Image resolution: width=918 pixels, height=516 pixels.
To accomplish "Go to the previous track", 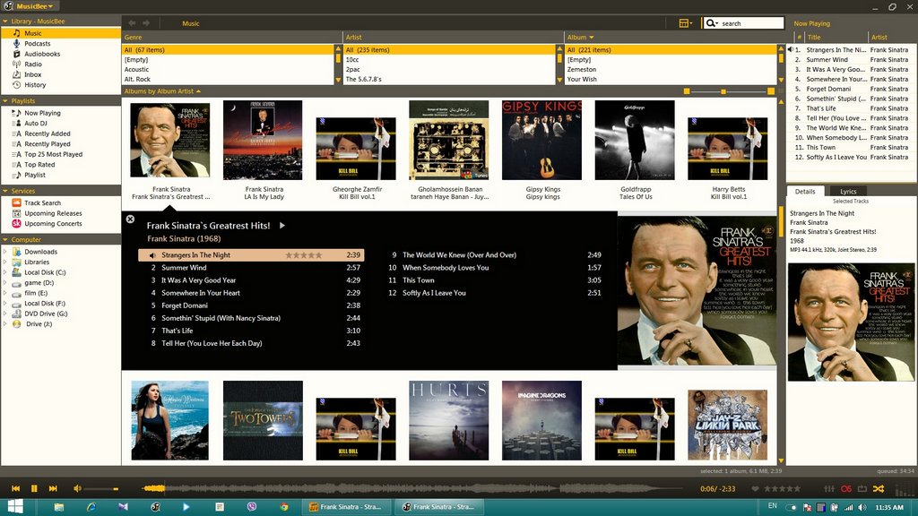I will click(x=15, y=488).
